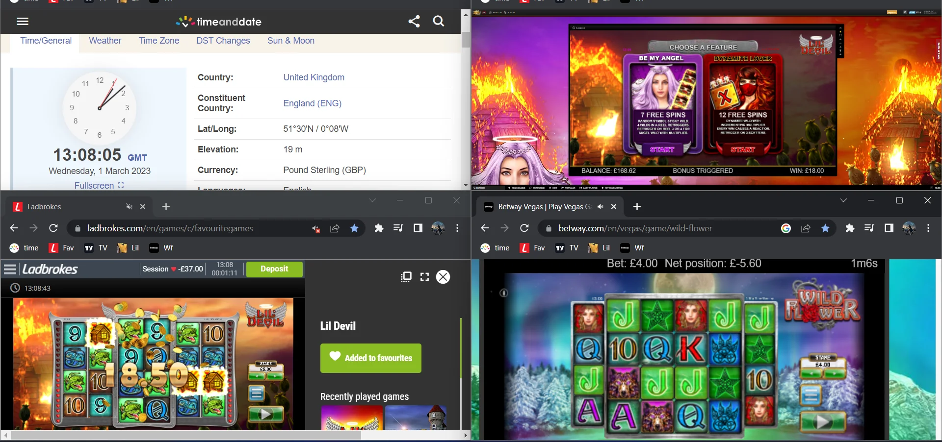Toggle side panel in Ladbrokes window
The image size is (942, 442).
[418, 228]
